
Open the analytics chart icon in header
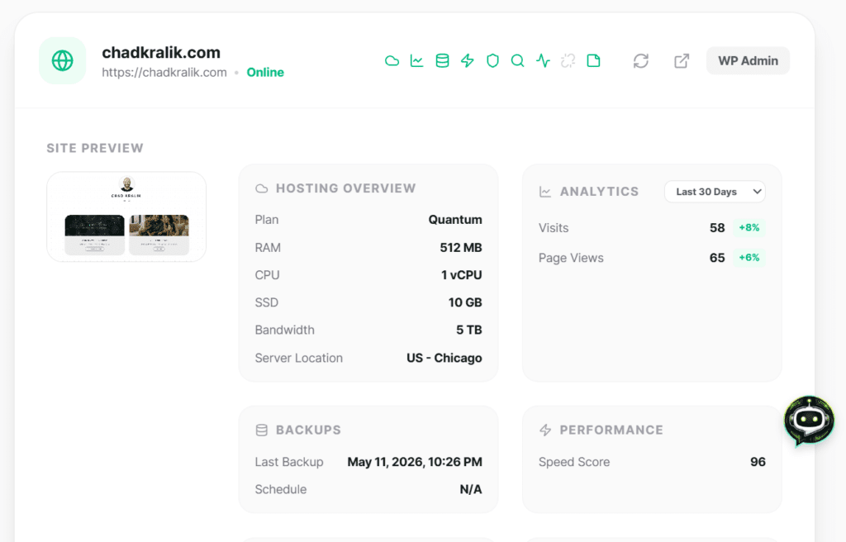[x=416, y=61]
